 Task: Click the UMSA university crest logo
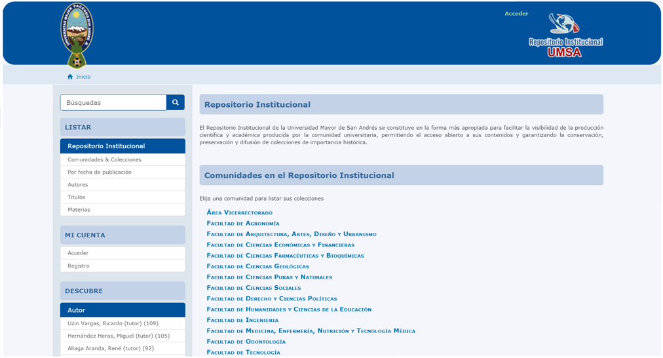coord(77,35)
